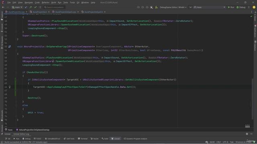The image size is (257, 144).
Task: Toggle the Unreal tool window button
Action: pos(116,139)
